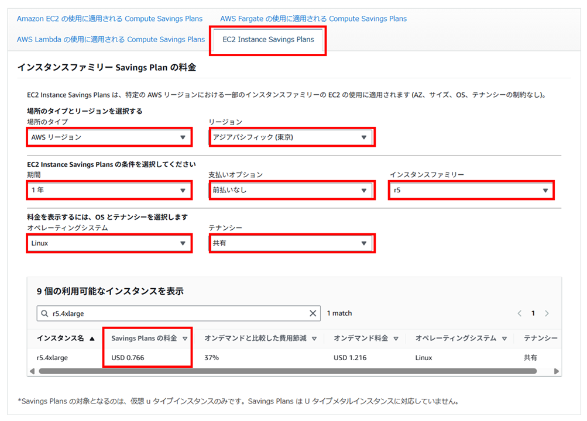Image resolution: width=587 pixels, height=421 pixels.
Task: Sort by オンデマンドと比較した費用節減 column
Action: pos(260,339)
